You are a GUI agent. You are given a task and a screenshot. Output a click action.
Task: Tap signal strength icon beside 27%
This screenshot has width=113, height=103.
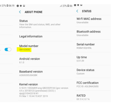(61, 6)
